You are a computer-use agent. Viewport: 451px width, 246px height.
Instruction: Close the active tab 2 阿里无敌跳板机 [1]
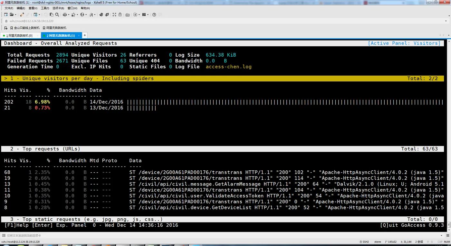79,35
